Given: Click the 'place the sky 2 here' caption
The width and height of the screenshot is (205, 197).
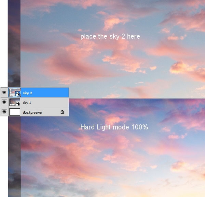Looking at the screenshot, I should (x=110, y=36).
